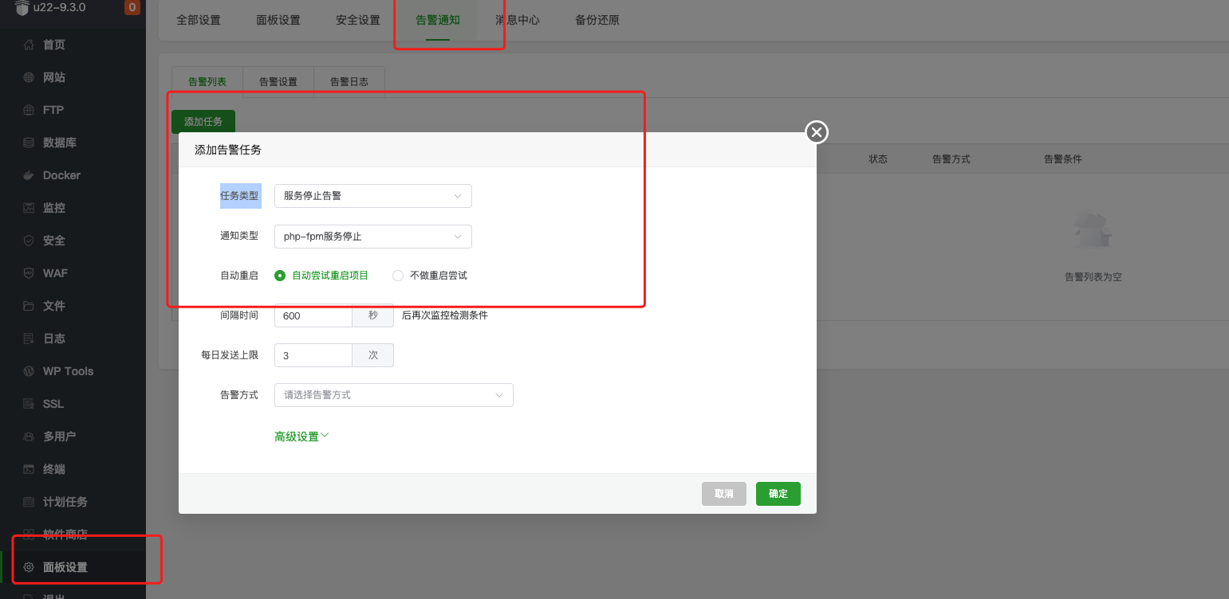This screenshot has width=1229, height=599.
Task: Click the green 添加任务 button
Action: [x=203, y=122]
